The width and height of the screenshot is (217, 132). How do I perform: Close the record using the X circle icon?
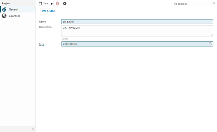click(65, 4)
